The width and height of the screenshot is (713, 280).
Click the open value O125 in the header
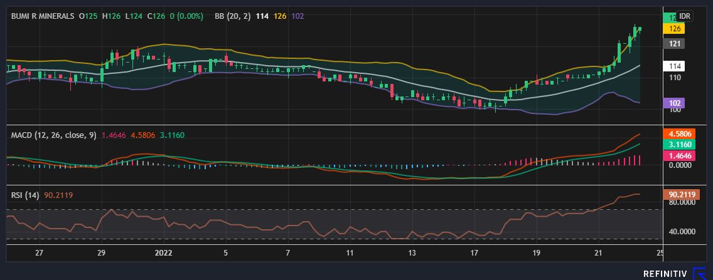point(88,16)
